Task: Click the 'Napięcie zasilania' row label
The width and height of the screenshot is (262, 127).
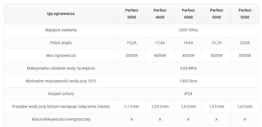Action: 61,30
